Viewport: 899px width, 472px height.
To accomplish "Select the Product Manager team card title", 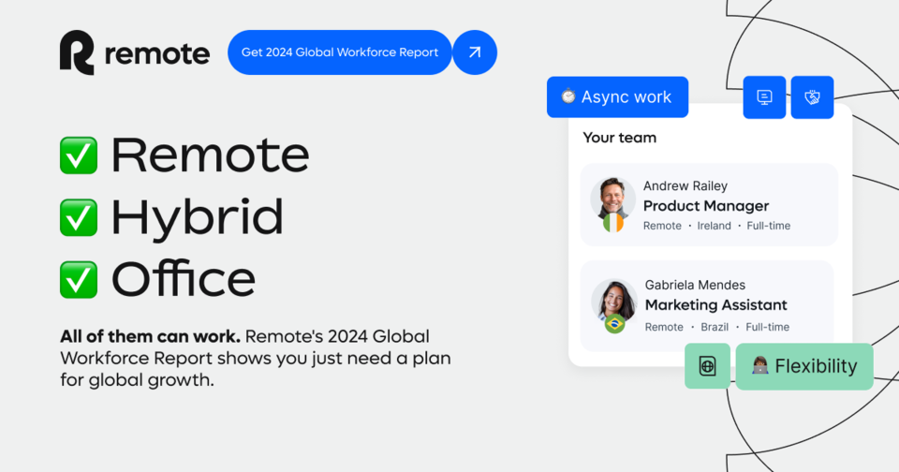I will tap(705, 206).
